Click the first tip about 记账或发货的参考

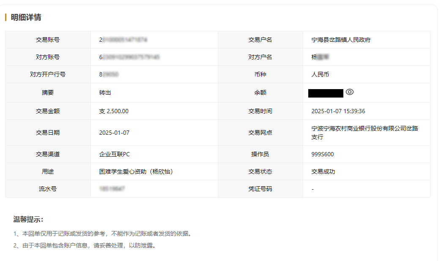[103, 234]
